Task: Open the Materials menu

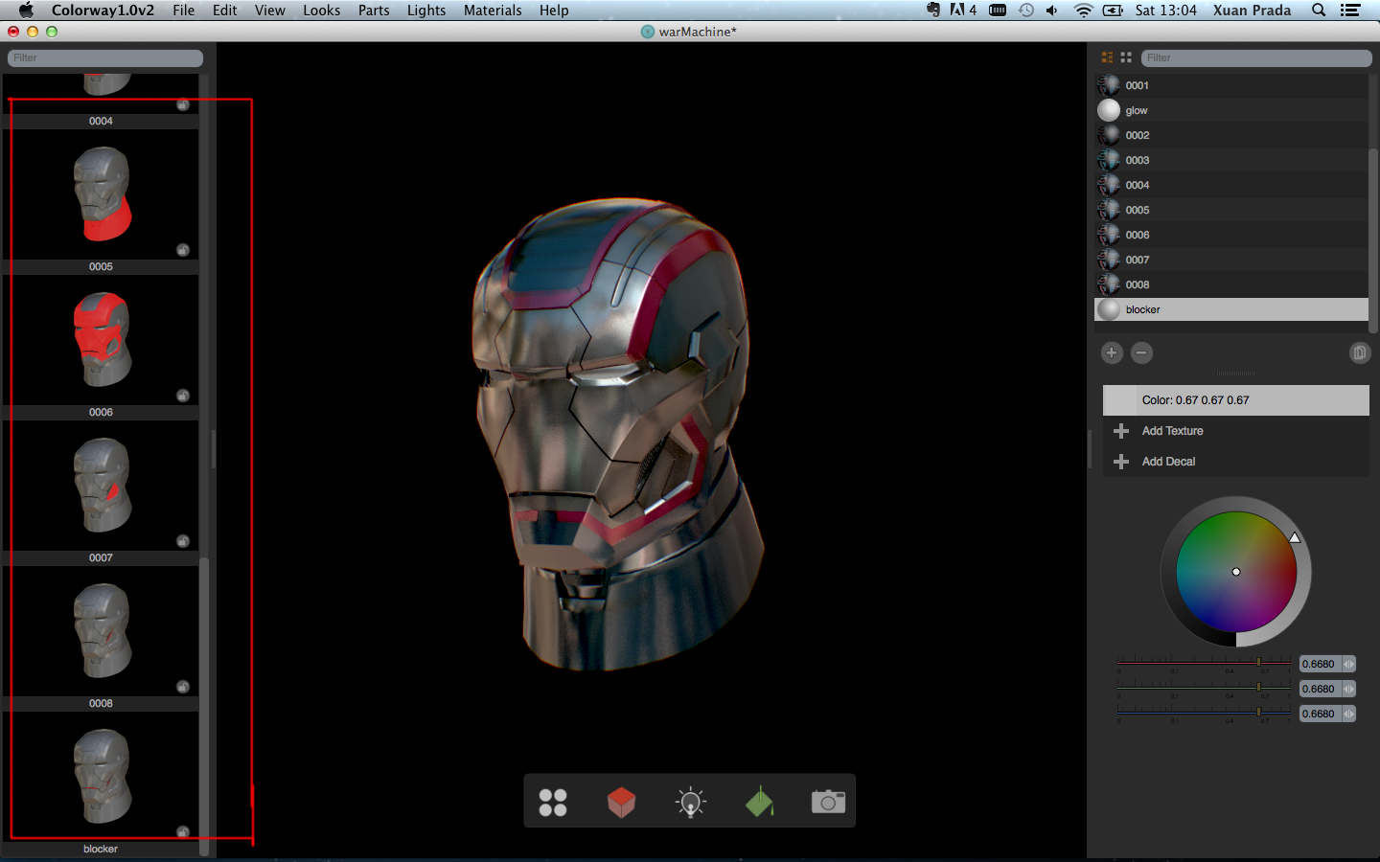Action: click(x=493, y=10)
